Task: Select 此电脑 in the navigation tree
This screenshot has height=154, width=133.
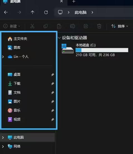Action: pos(27,137)
